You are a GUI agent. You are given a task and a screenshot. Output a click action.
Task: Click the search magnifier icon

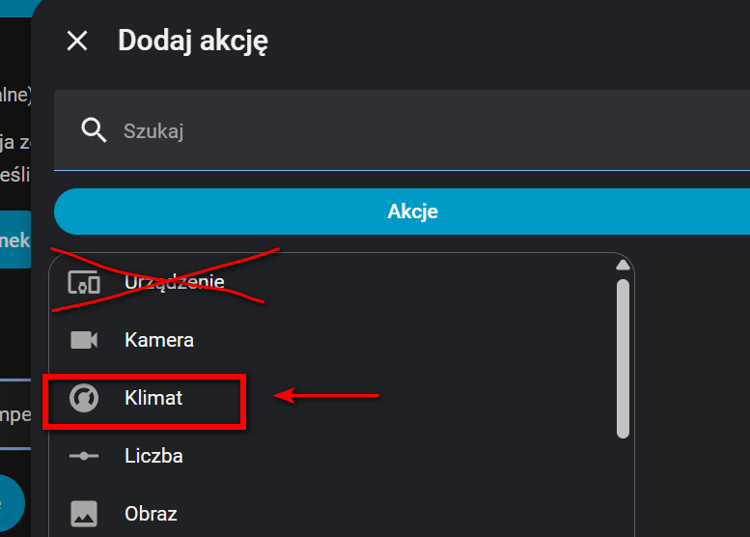[94, 130]
